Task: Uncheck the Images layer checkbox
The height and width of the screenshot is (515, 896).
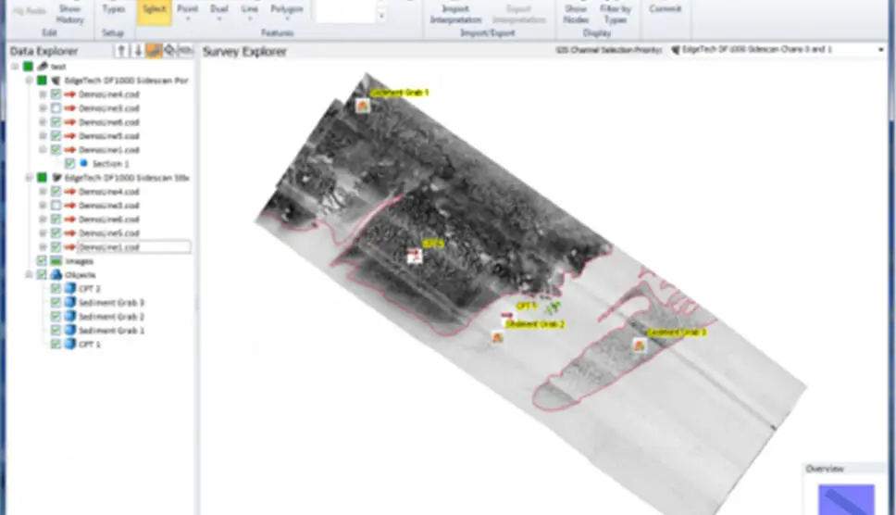Action: coord(42,261)
